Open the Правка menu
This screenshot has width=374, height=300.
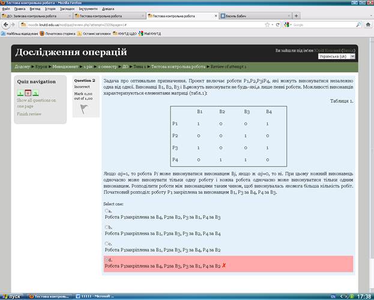click(20, 9)
